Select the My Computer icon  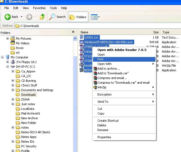[x=7, y=57]
